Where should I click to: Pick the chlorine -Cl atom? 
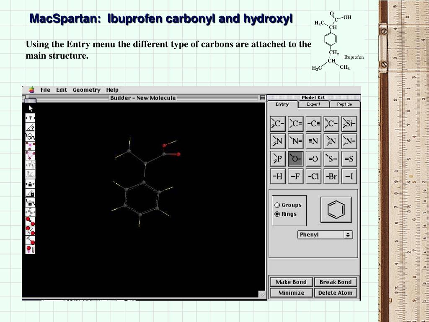[x=313, y=177]
